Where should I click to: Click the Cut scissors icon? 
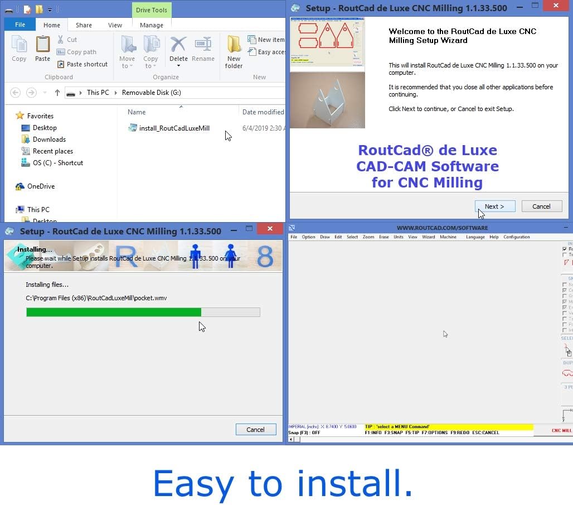coord(61,39)
